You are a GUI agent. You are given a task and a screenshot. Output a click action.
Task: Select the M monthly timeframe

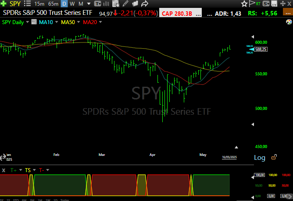[x=81, y=4]
